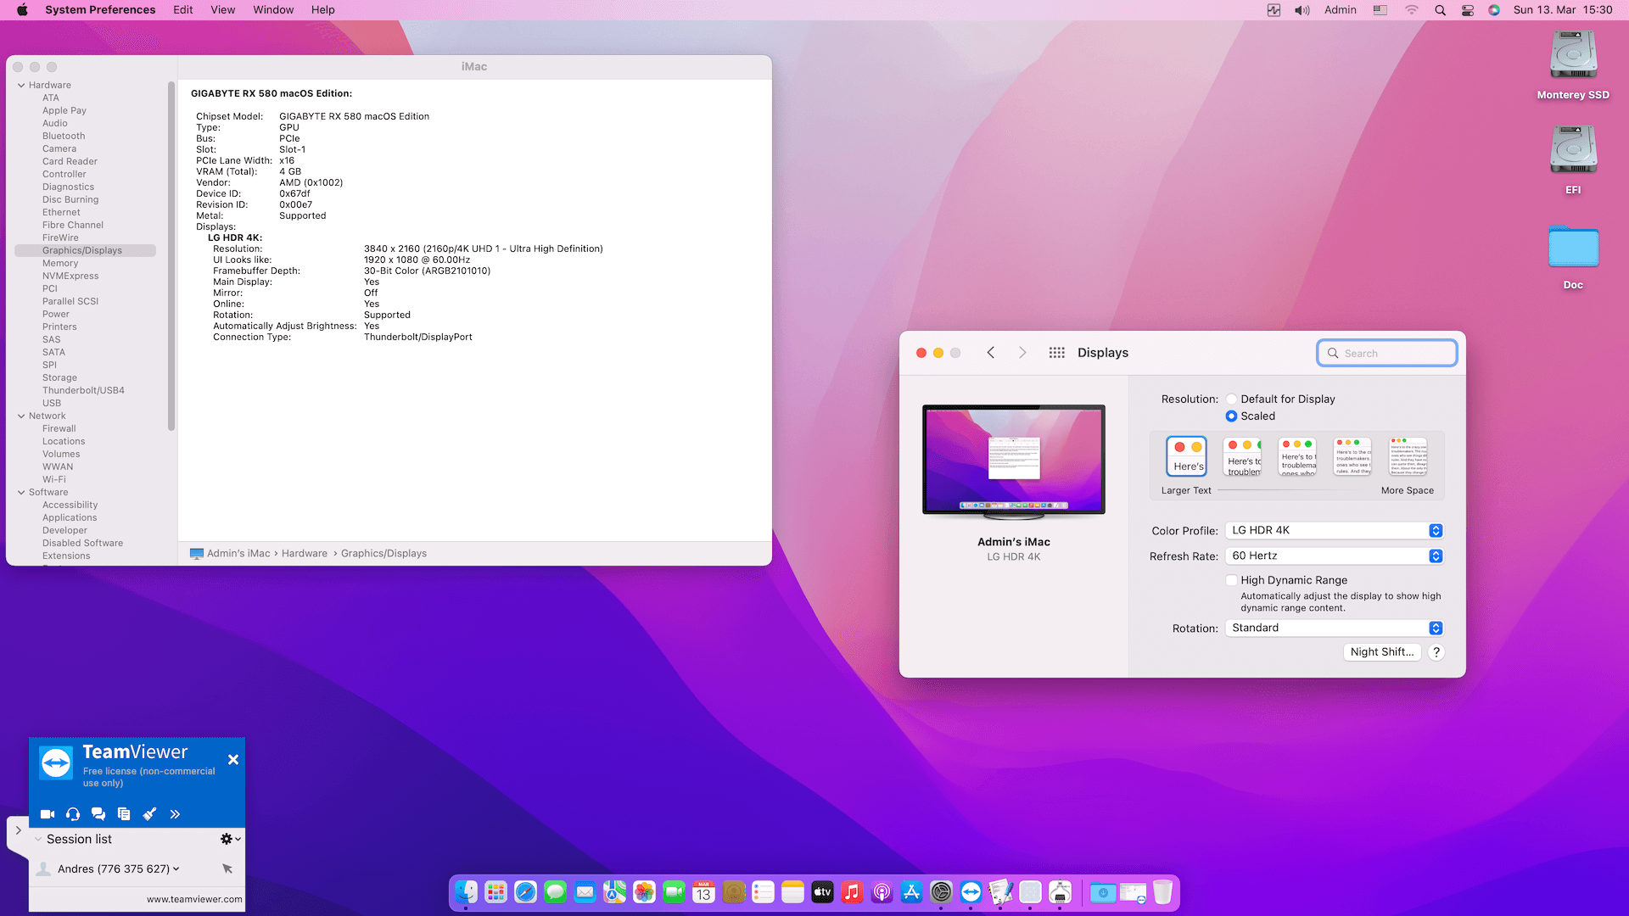Open the Window menu in menu bar
The height and width of the screenshot is (916, 1629).
click(x=272, y=10)
